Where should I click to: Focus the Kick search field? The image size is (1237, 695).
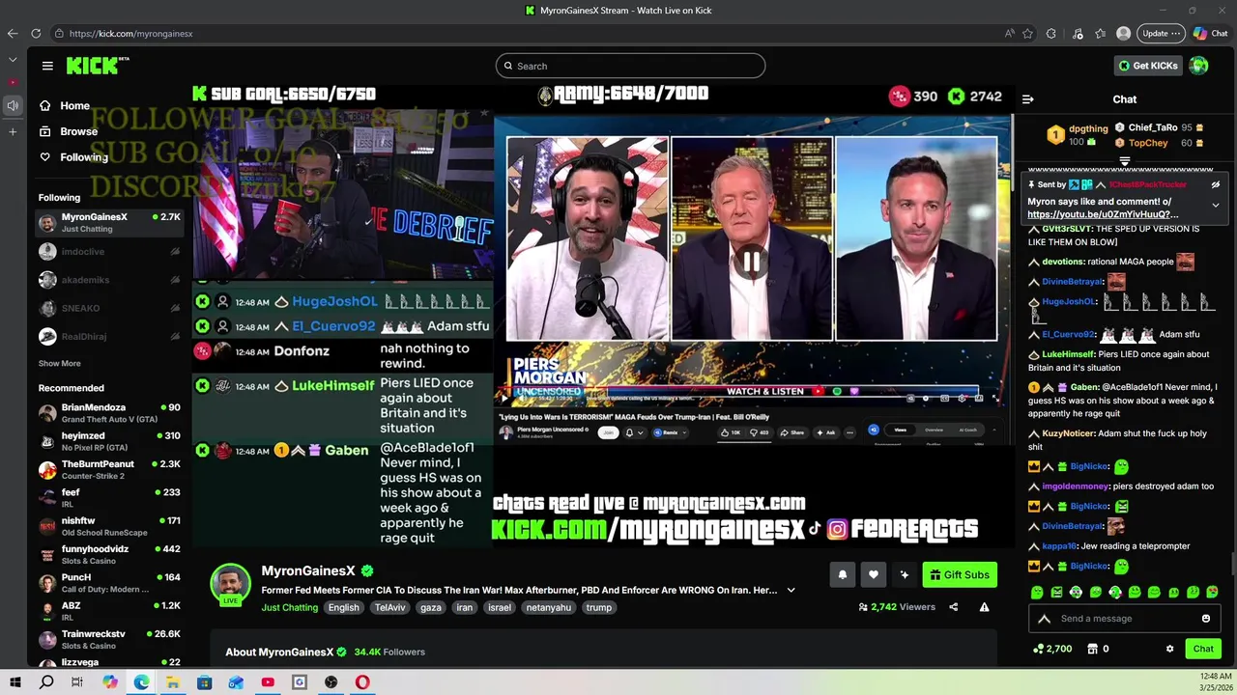tap(630, 66)
